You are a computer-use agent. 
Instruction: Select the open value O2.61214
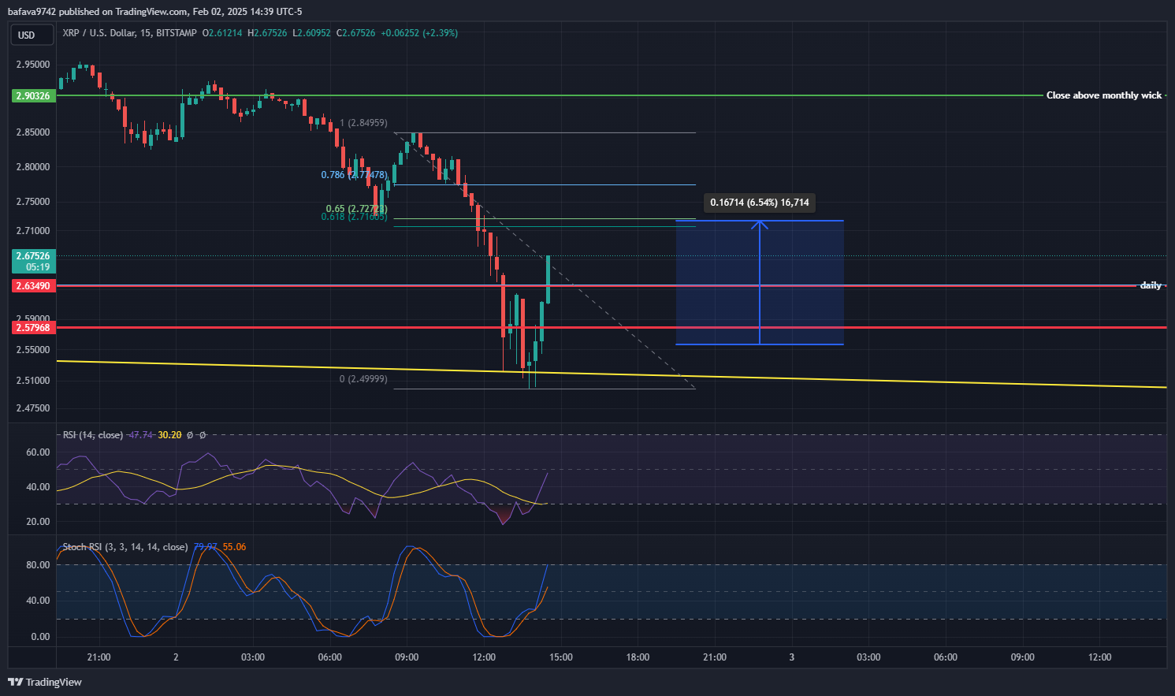tap(222, 33)
